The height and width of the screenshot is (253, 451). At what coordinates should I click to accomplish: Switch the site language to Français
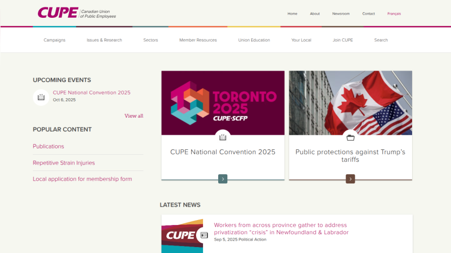[394, 14]
